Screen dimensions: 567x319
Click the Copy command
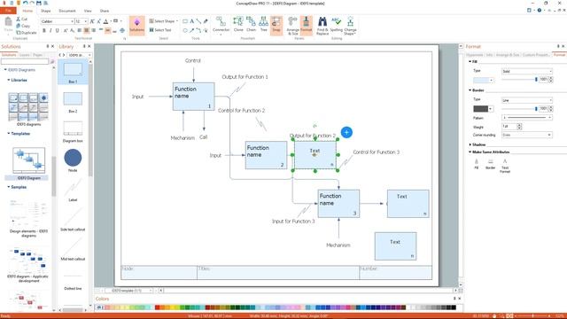[23, 26]
